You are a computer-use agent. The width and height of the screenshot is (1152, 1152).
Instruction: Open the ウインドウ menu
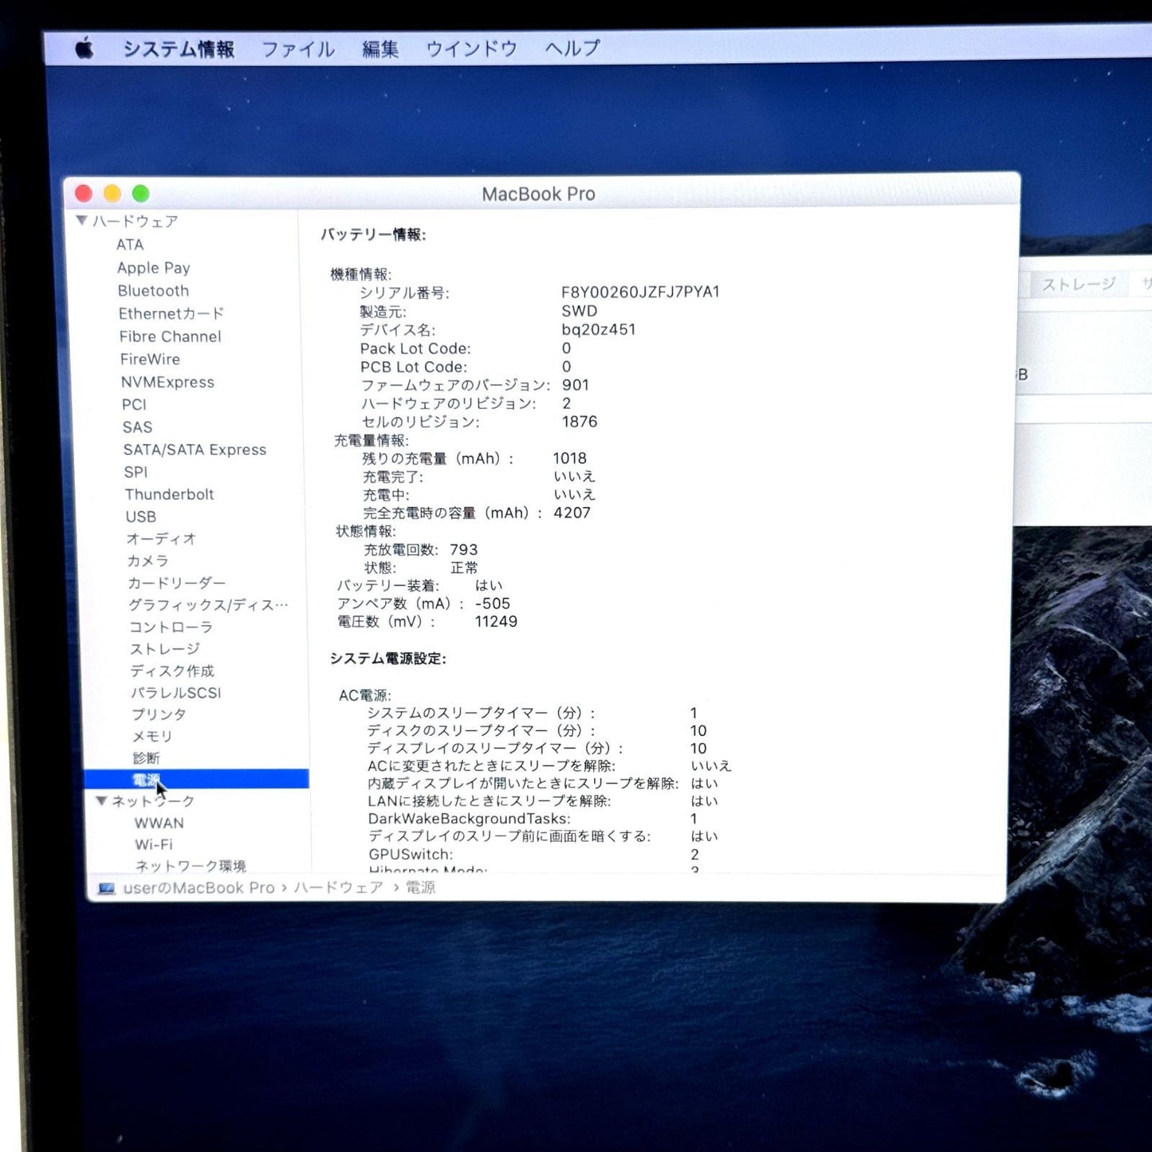pyautogui.click(x=471, y=49)
